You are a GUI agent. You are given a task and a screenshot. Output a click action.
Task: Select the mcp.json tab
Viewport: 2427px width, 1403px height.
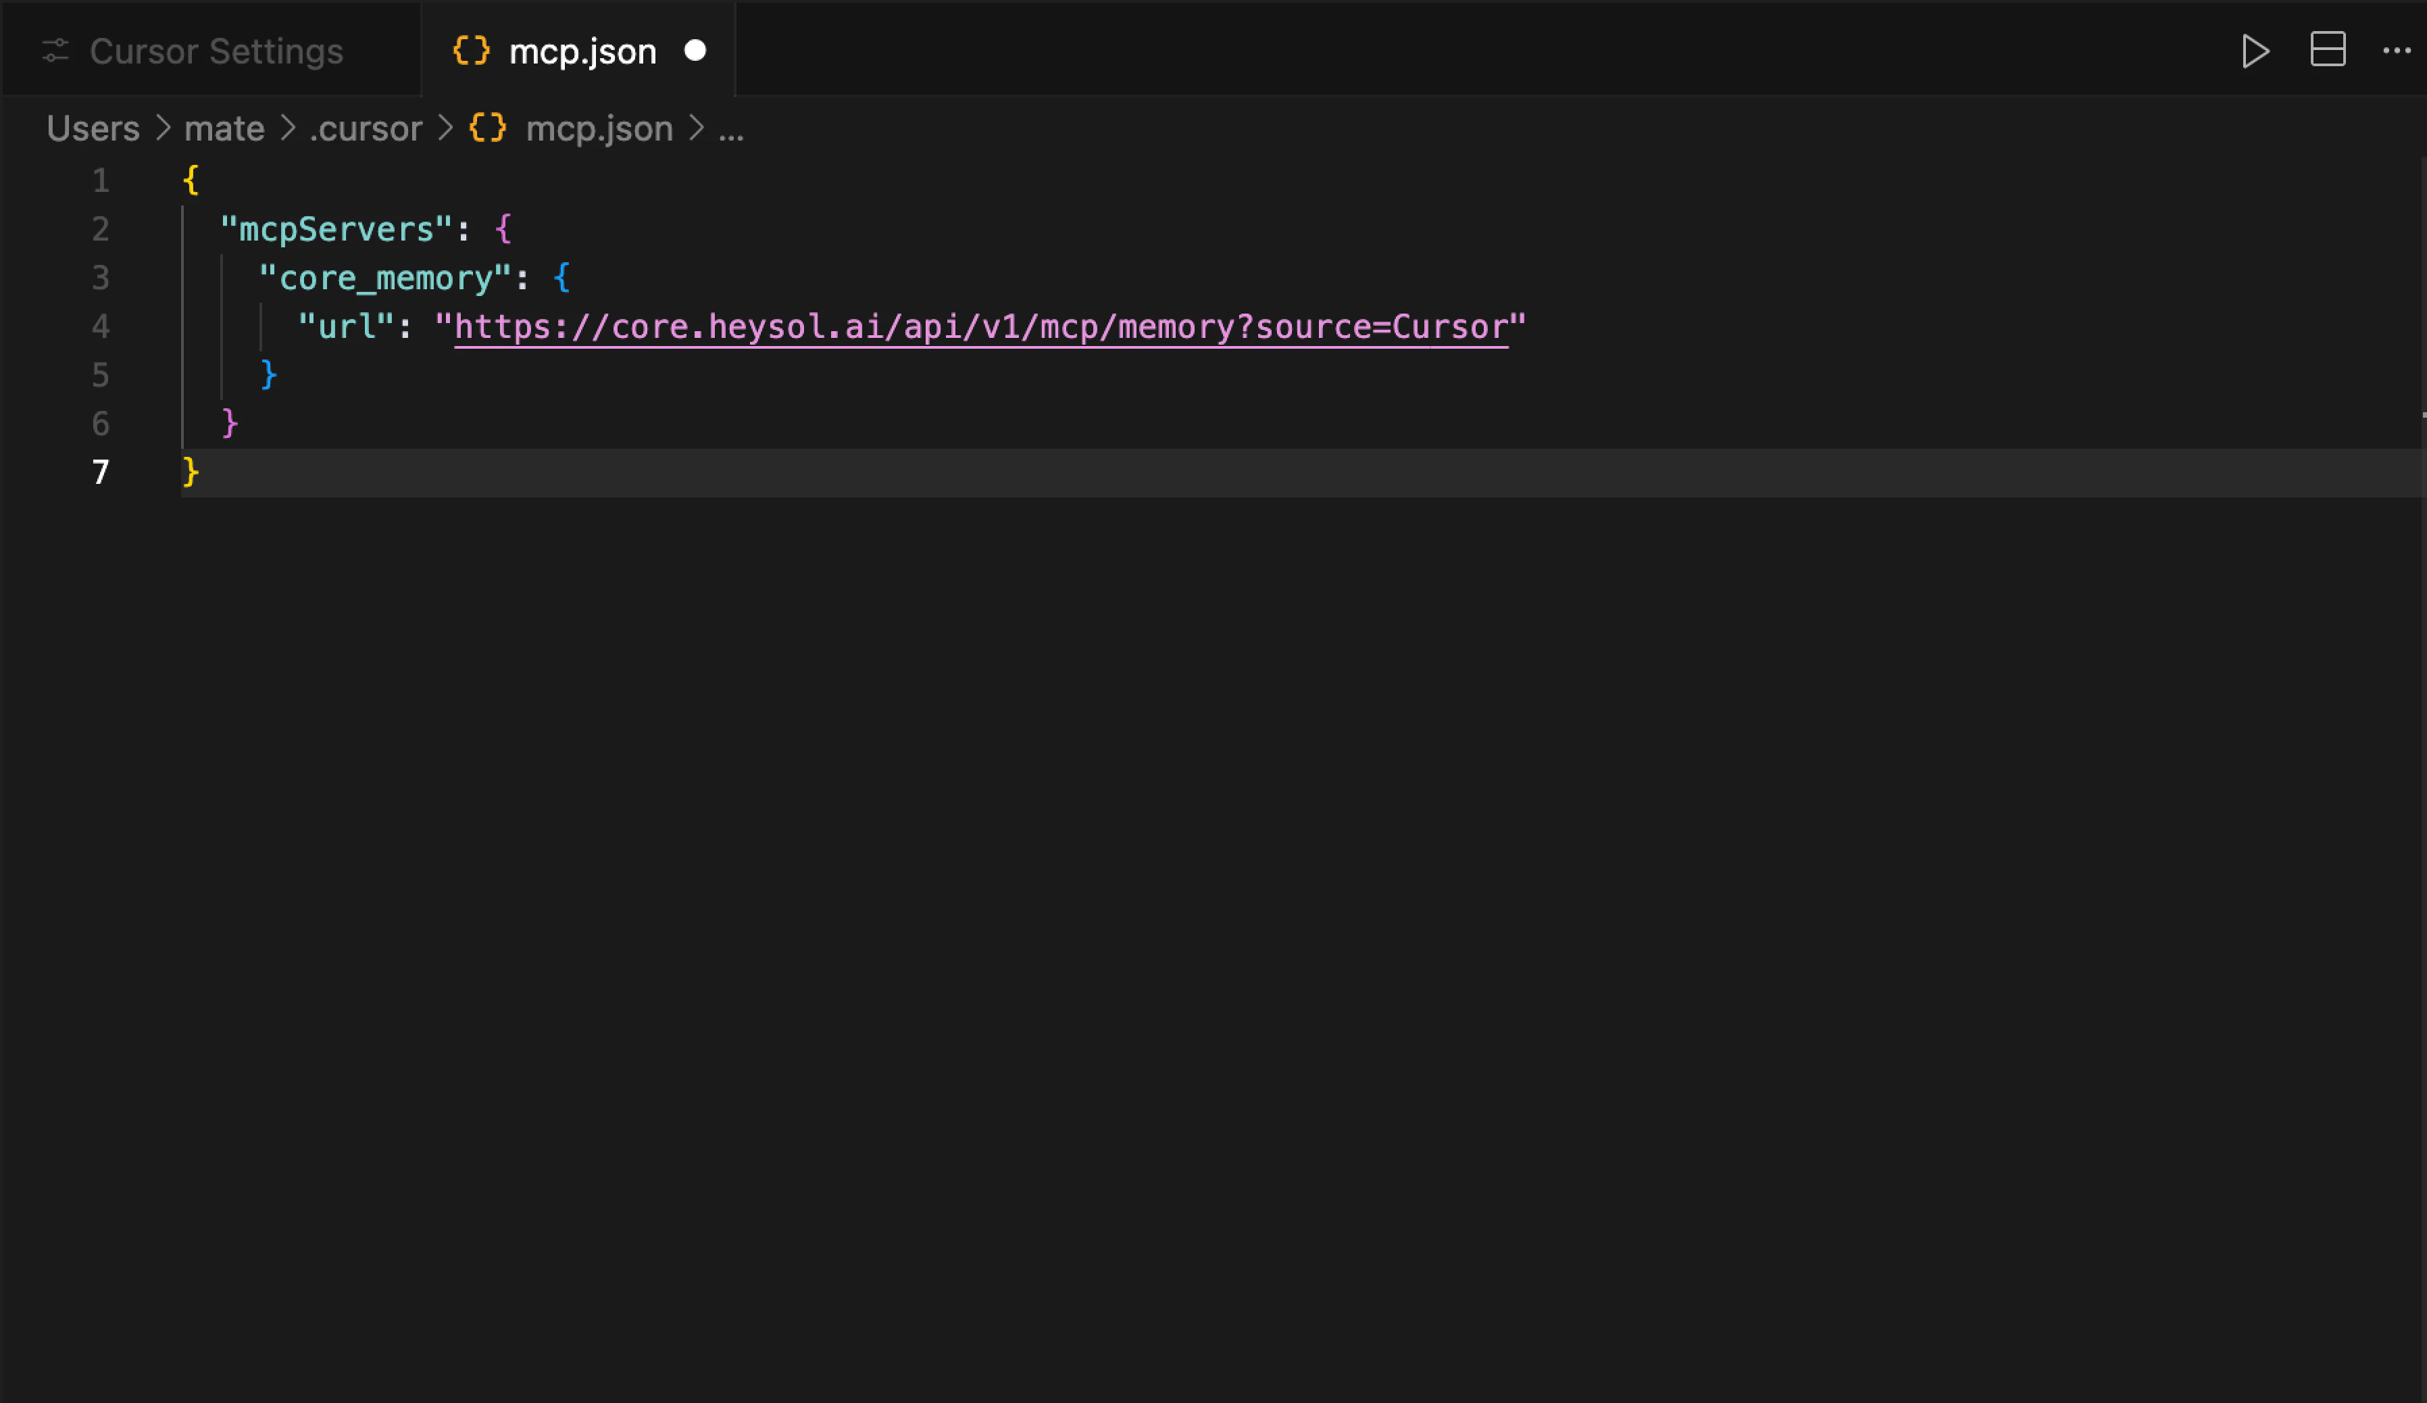coord(581,51)
